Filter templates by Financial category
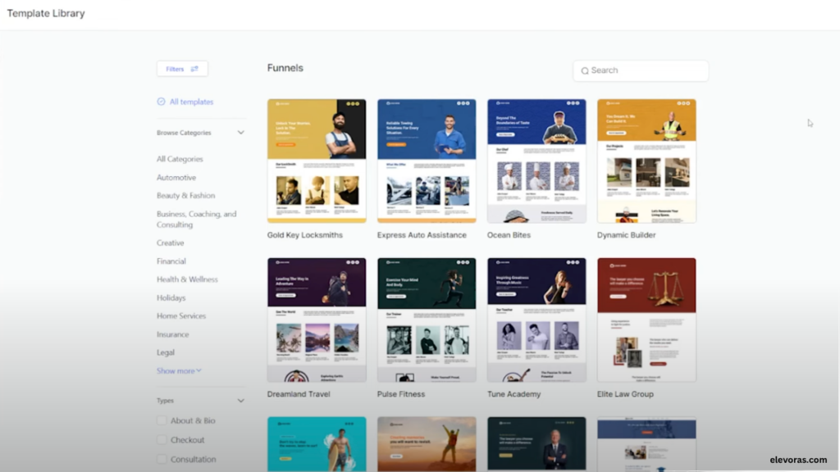 [171, 261]
